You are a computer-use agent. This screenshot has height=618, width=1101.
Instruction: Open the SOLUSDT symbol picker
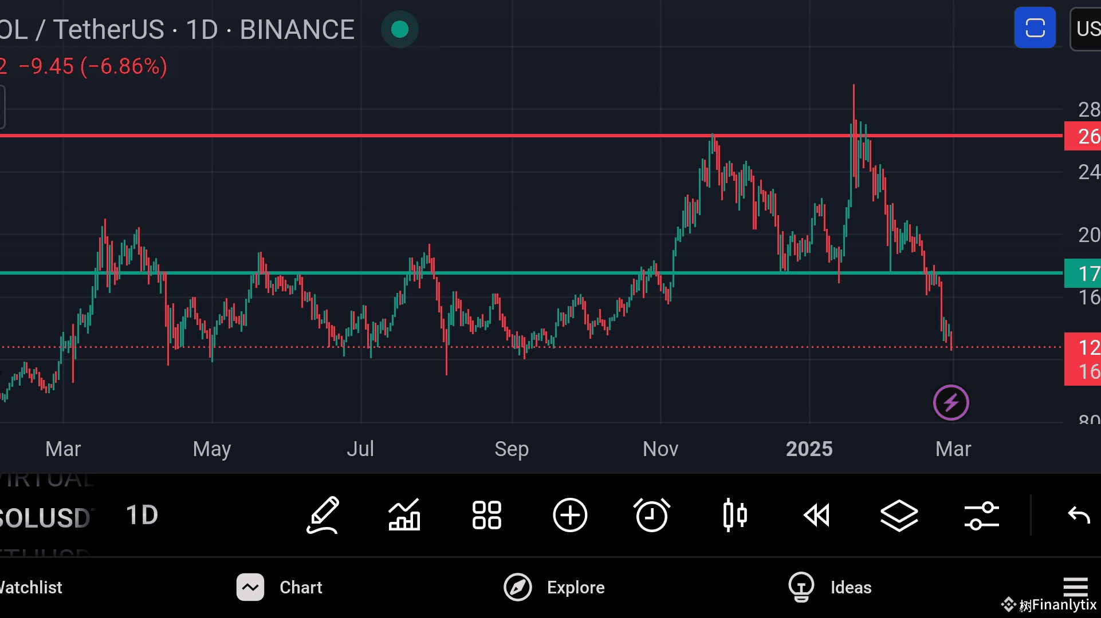click(x=46, y=518)
